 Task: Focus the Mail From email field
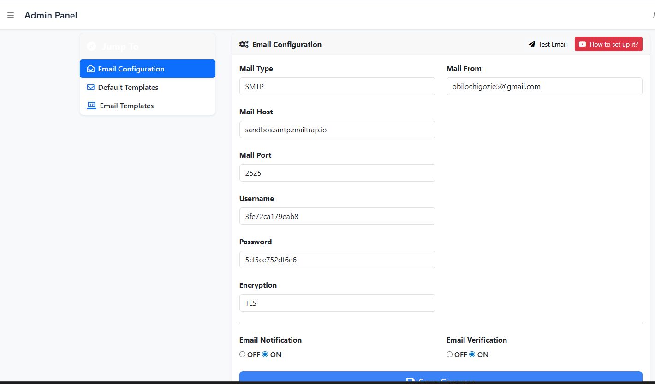(544, 86)
